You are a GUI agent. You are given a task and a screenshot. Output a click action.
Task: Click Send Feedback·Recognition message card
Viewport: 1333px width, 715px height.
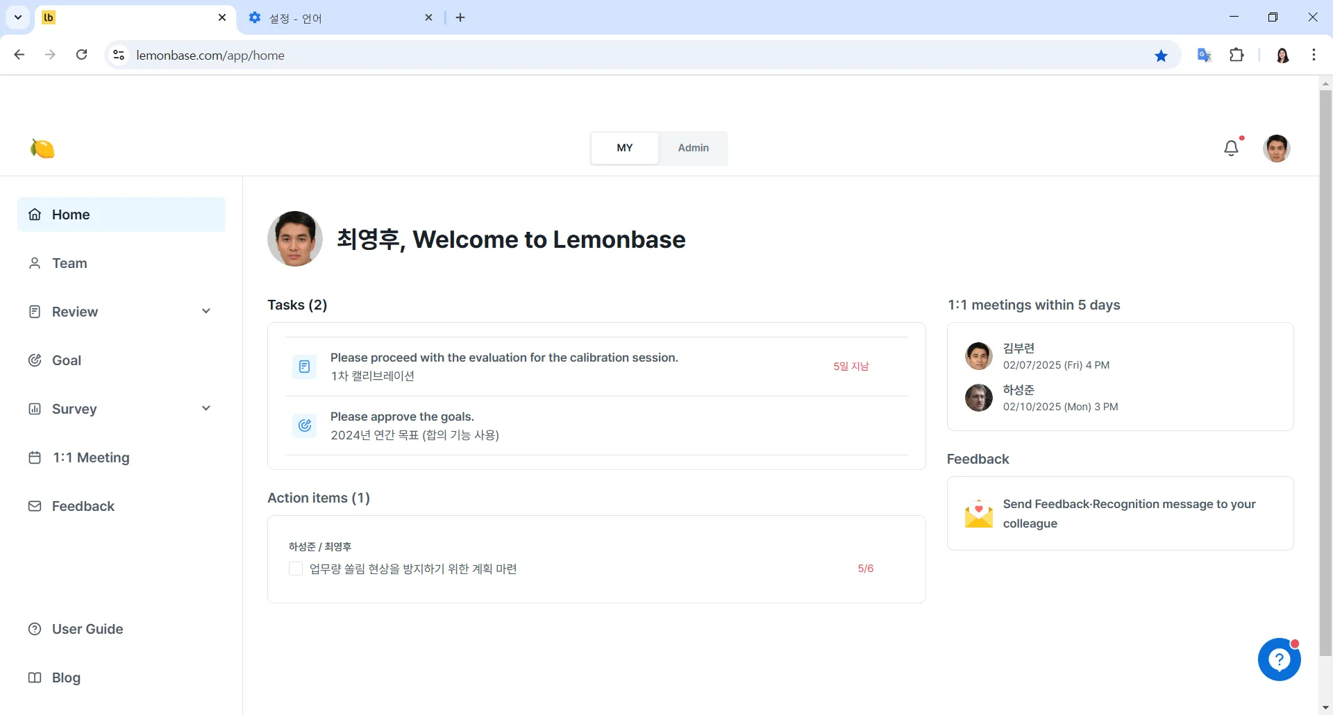coord(1120,514)
